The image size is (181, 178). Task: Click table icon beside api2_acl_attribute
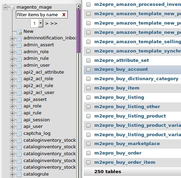[19, 73]
